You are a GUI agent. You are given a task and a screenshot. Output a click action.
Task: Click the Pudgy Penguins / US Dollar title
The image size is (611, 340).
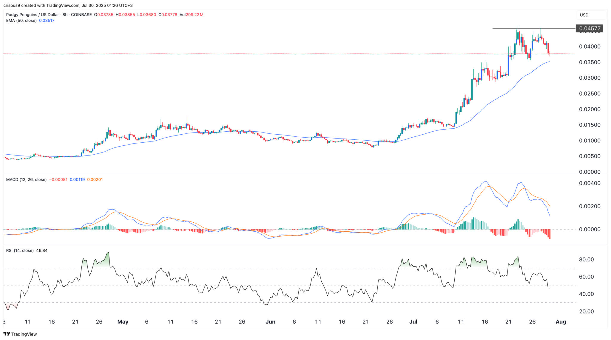click(33, 15)
